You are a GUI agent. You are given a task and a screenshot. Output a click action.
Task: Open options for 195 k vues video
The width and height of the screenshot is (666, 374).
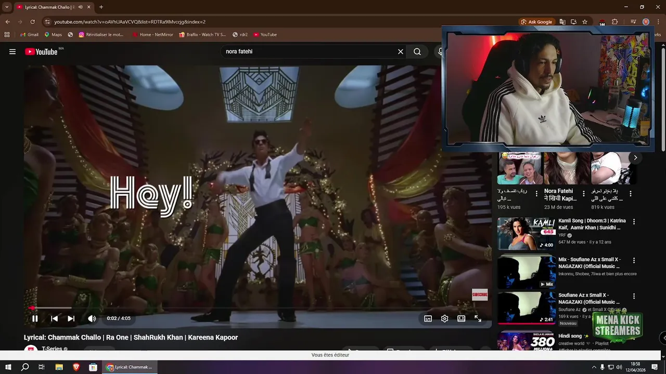(536, 194)
